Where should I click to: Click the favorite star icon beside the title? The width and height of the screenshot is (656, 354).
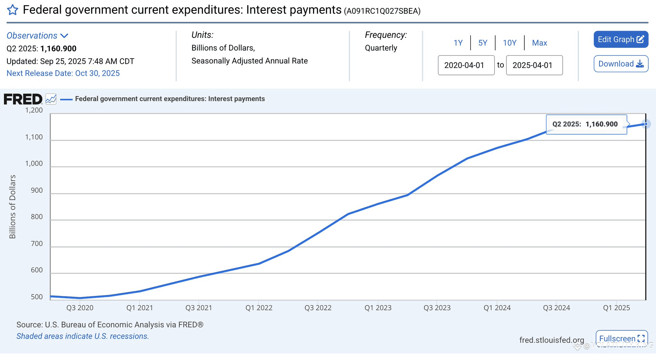[x=12, y=10]
